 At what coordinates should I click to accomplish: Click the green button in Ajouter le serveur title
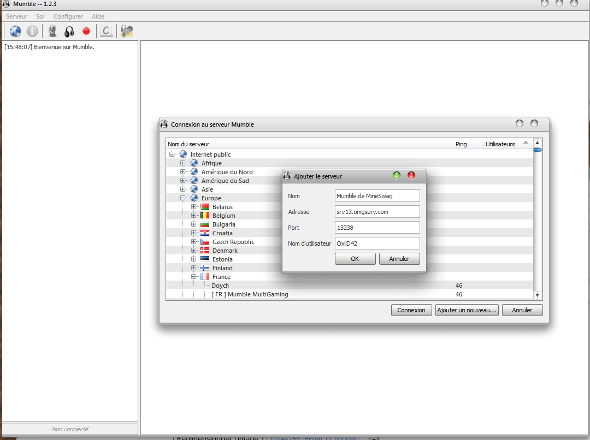pyautogui.click(x=397, y=175)
